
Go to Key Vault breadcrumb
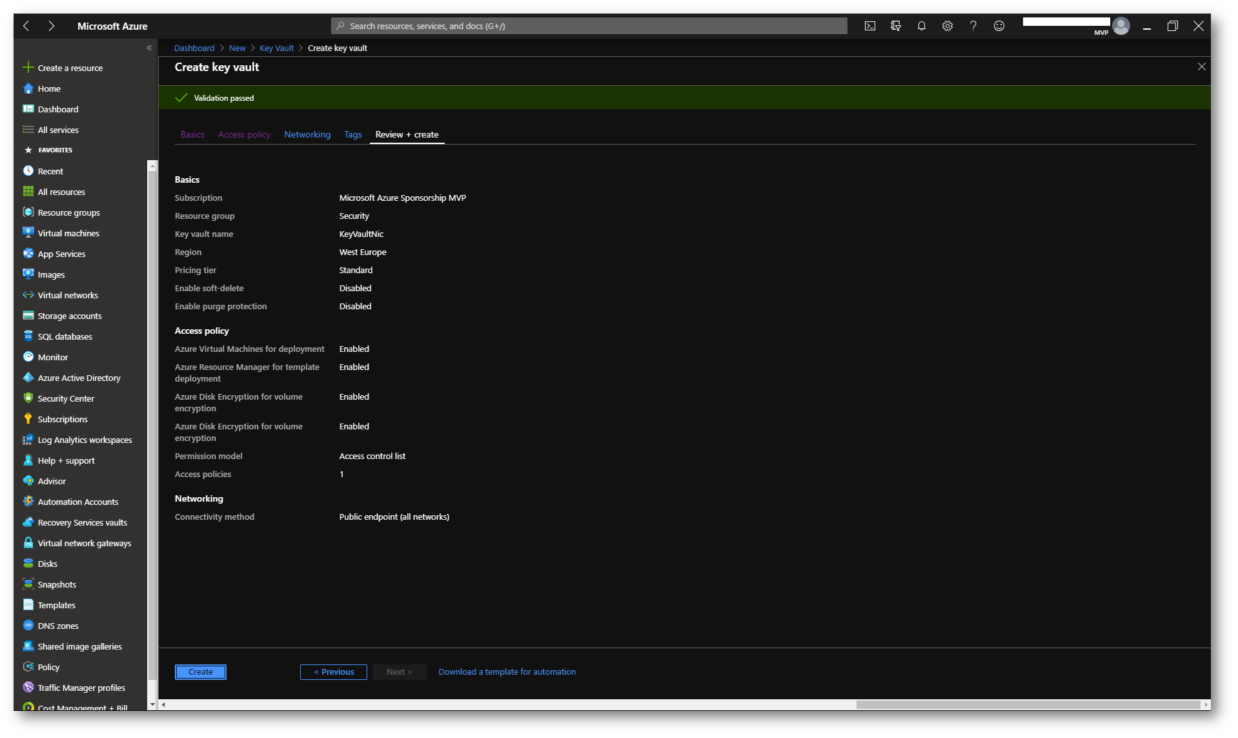click(276, 48)
